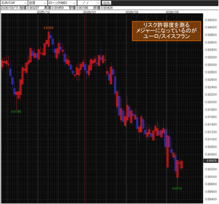Viewport: 219px width, 204px height.
Task: Click the orange 0.93950 high price label
Action: tap(49, 28)
